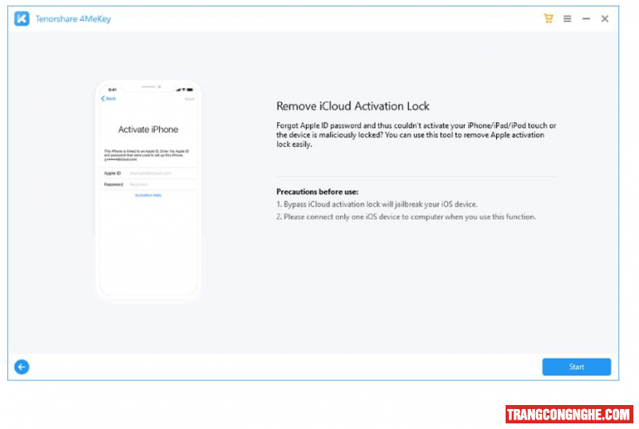This screenshot has height=429, width=639.
Task: Click the Activate iPhone title on phone
Action: click(x=148, y=129)
